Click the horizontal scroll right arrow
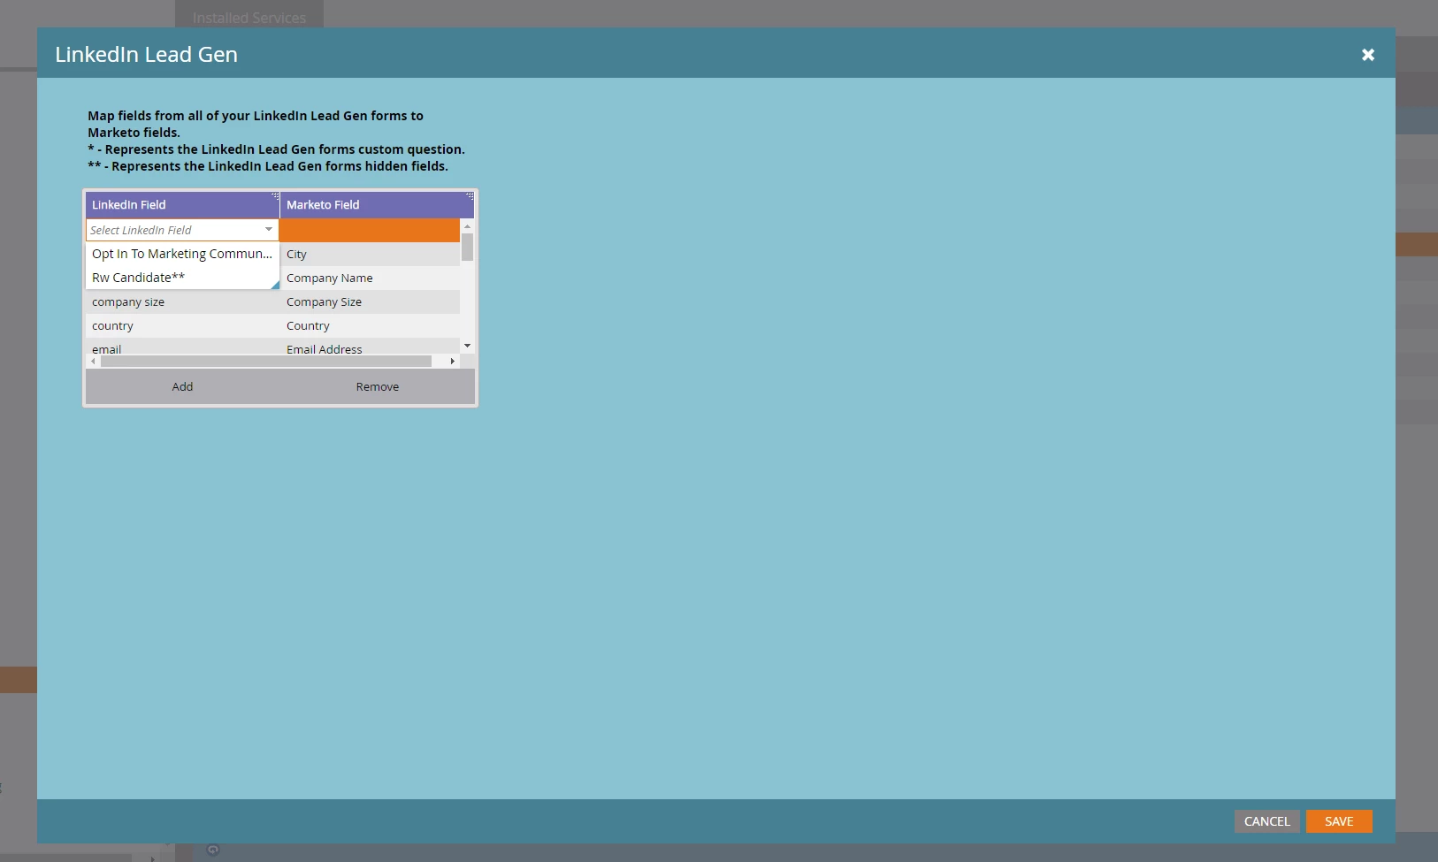This screenshot has width=1438, height=862. click(x=452, y=361)
